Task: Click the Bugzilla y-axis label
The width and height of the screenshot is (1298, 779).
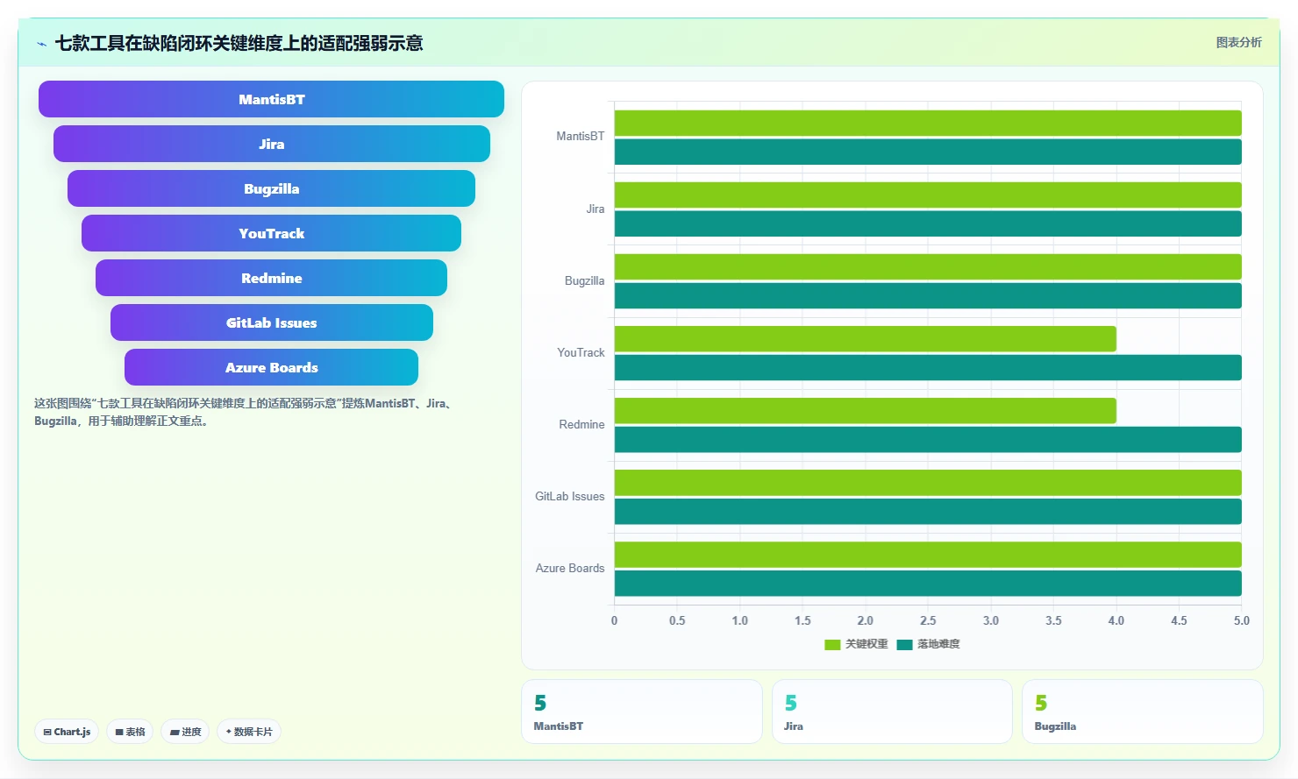Action: [x=584, y=281]
